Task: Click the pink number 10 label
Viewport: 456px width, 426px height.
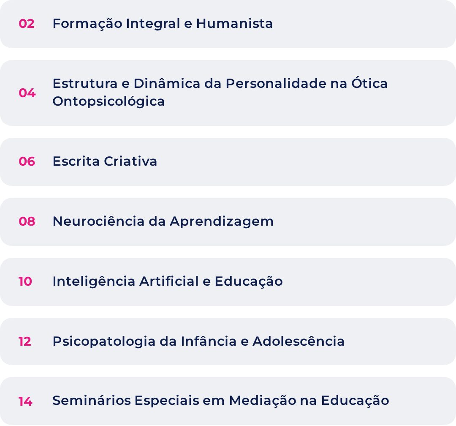Action: [x=25, y=281]
